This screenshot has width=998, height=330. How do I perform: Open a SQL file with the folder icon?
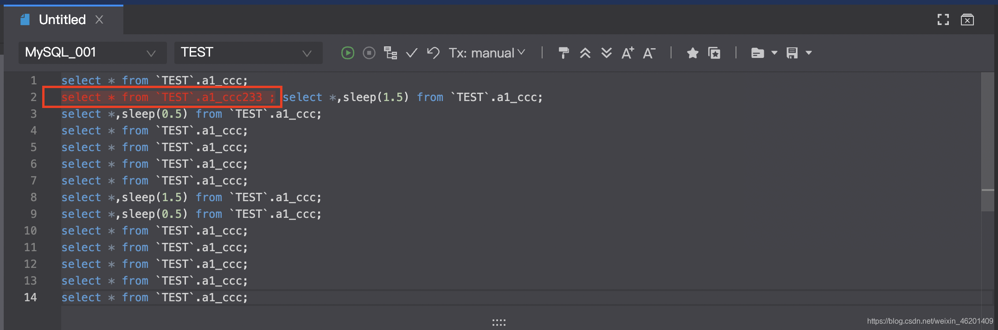757,53
